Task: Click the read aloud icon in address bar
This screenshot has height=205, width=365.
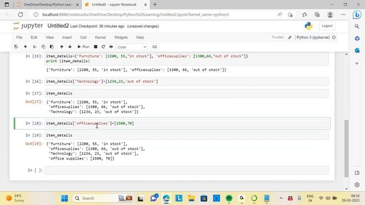Action: point(280,14)
